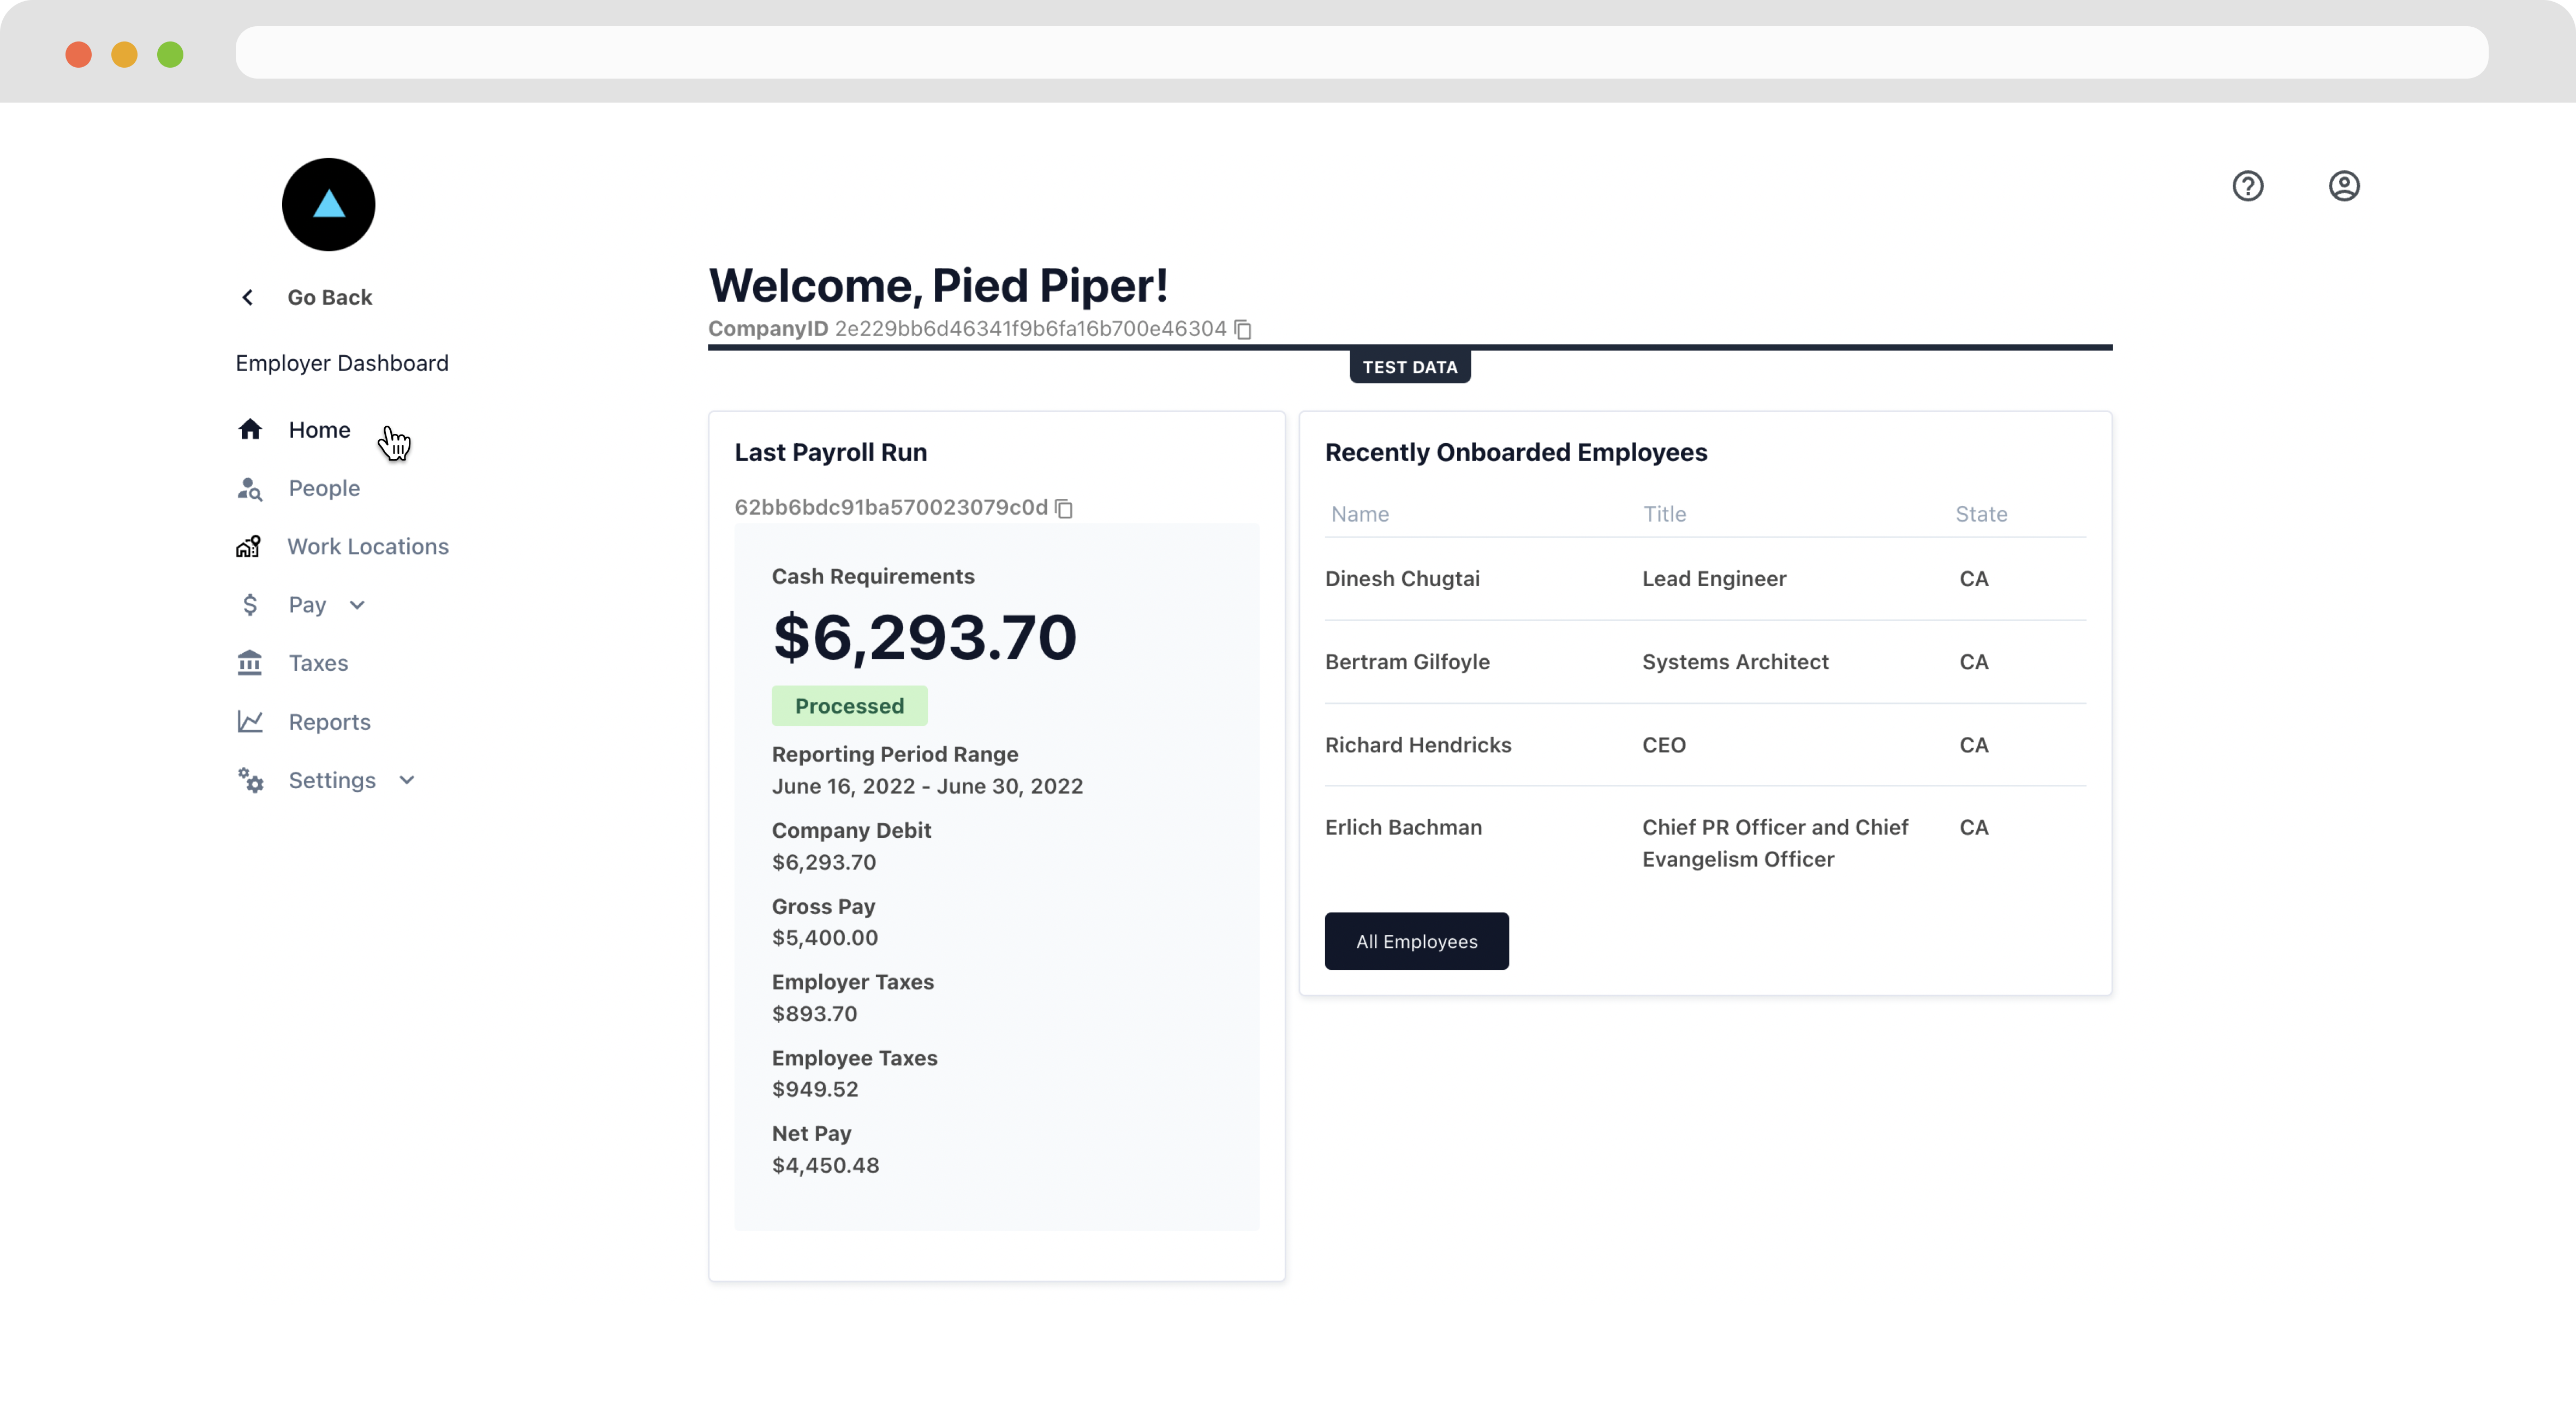
Task: Click the Reports chart icon
Action: point(250,721)
